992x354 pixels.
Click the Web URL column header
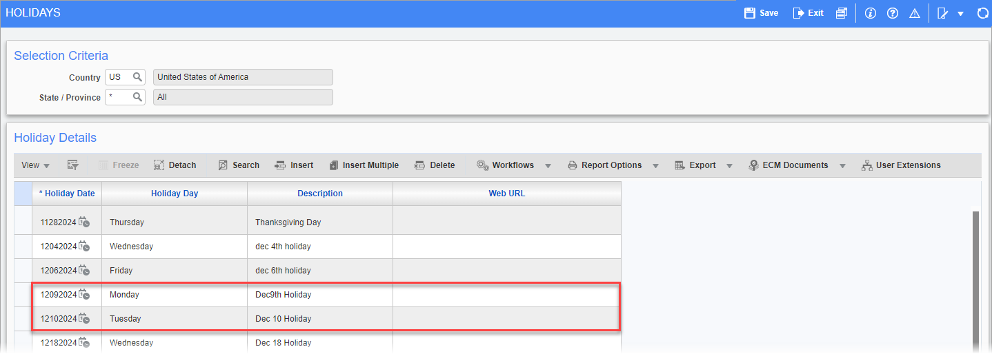507,194
